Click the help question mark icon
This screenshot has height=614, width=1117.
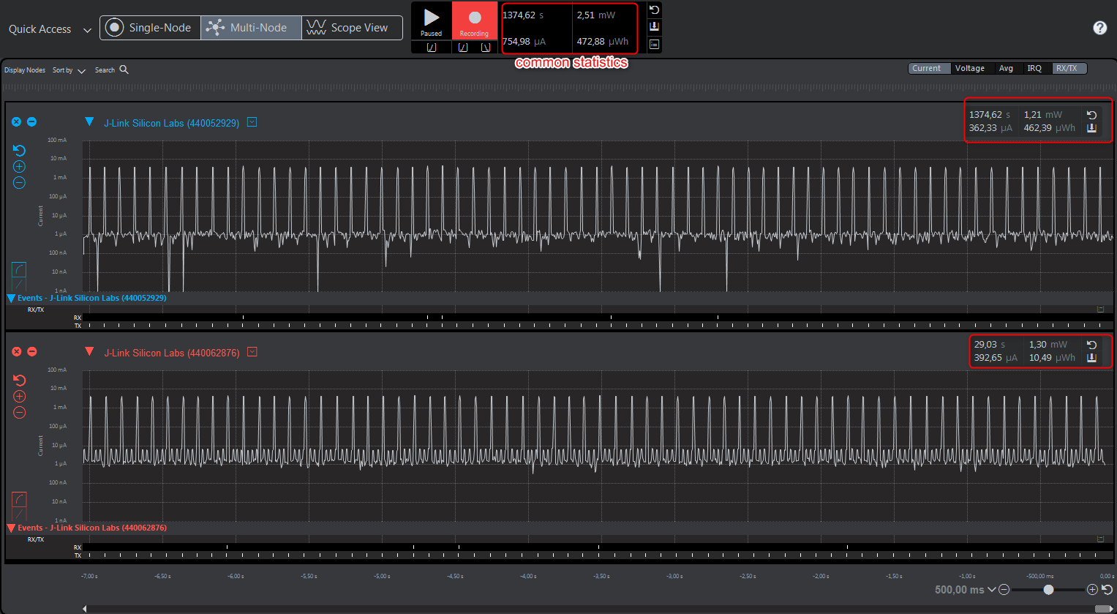click(x=1099, y=28)
